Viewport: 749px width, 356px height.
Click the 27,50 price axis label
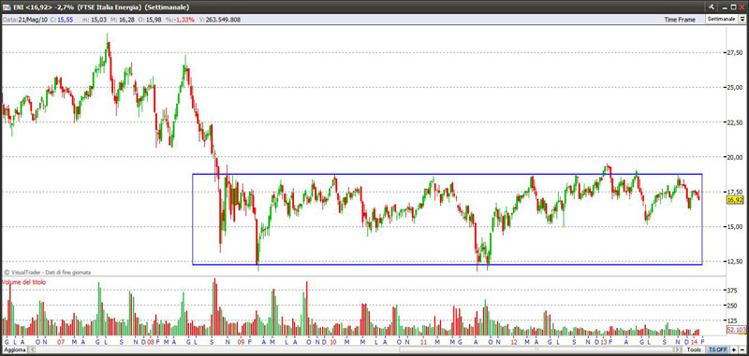click(x=735, y=52)
